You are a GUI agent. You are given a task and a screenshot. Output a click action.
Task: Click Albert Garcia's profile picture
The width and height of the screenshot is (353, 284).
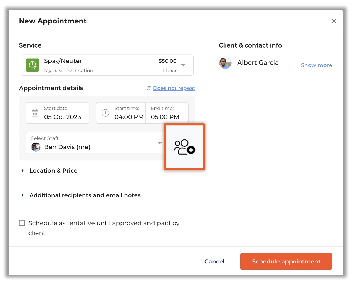click(225, 63)
